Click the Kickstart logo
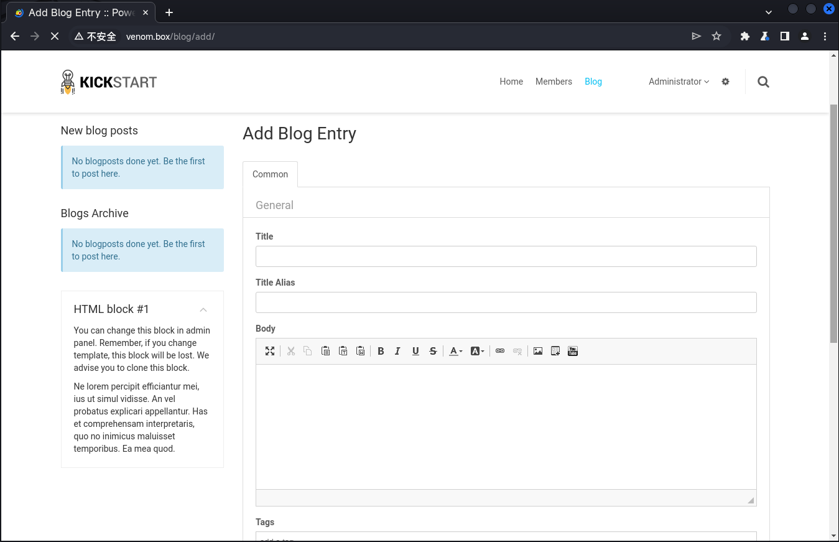The height and width of the screenshot is (542, 839). (x=109, y=82)
